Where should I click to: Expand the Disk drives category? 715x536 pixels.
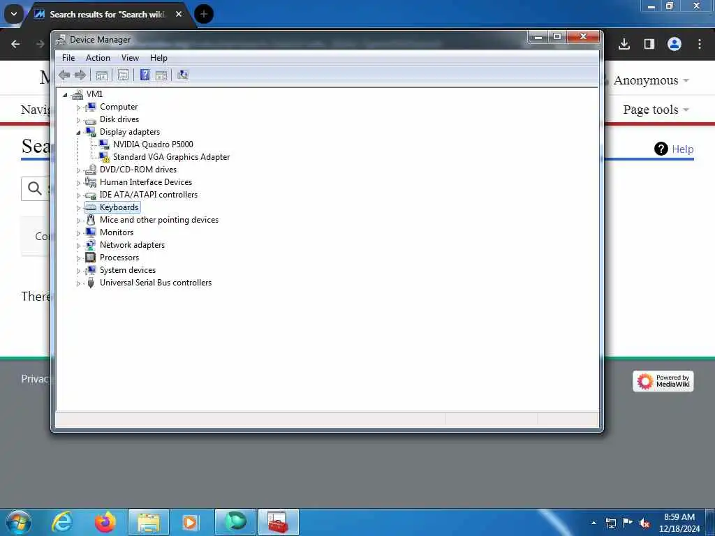pyautogui.click(x=78, y=120)
